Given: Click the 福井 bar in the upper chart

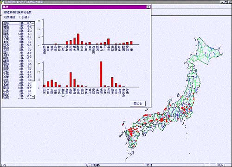Looking at the screenshot, I should click(109, 42).
